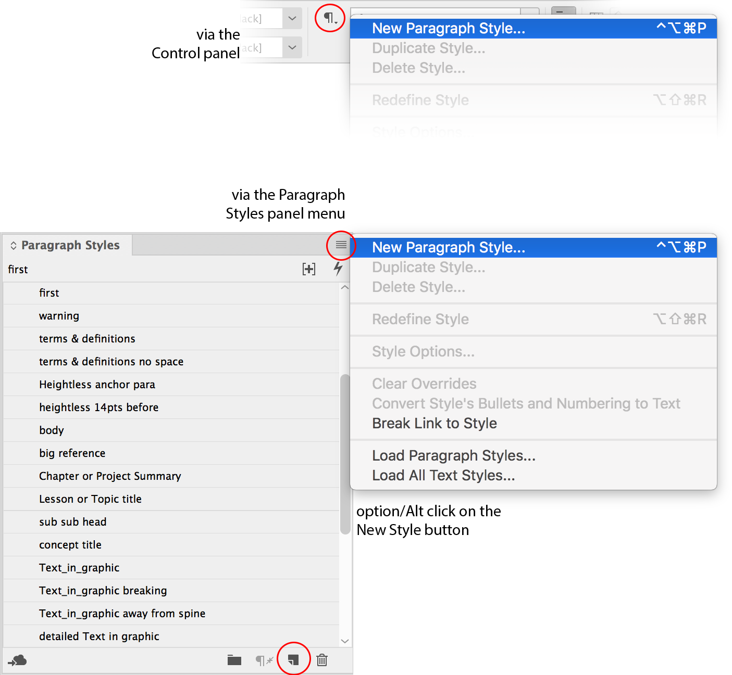
Task: Click the bracketed plus icon beside first
Action: (309, 269)
